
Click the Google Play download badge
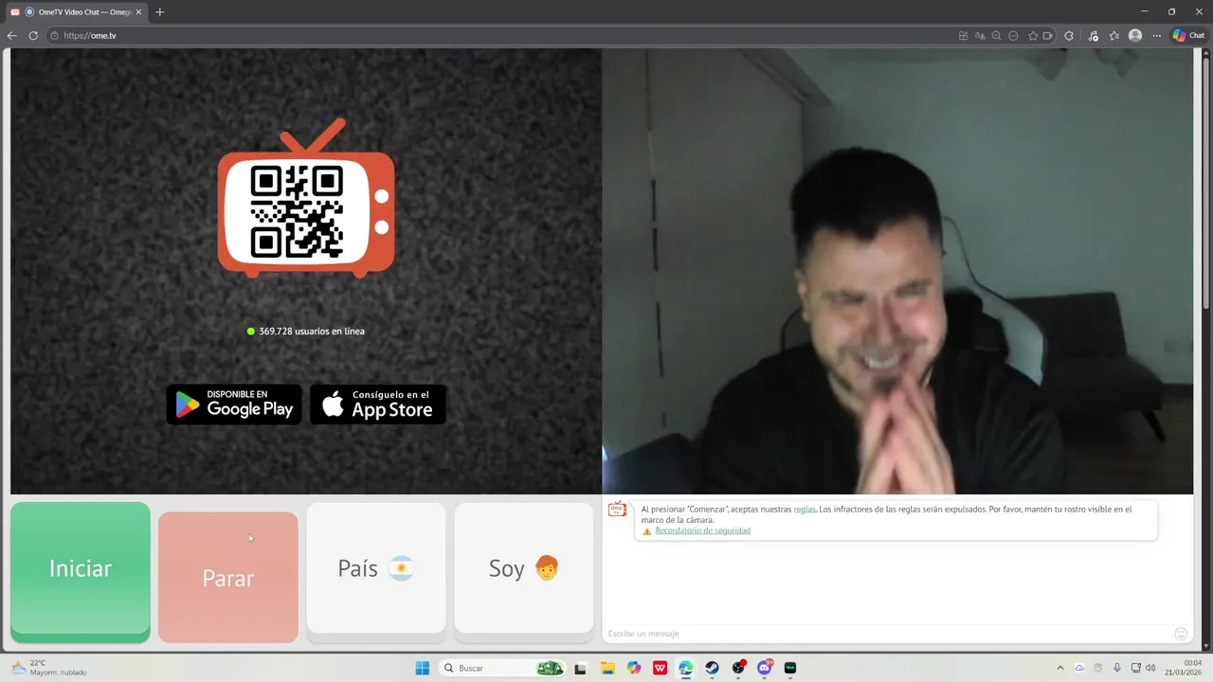coord(234,404)
